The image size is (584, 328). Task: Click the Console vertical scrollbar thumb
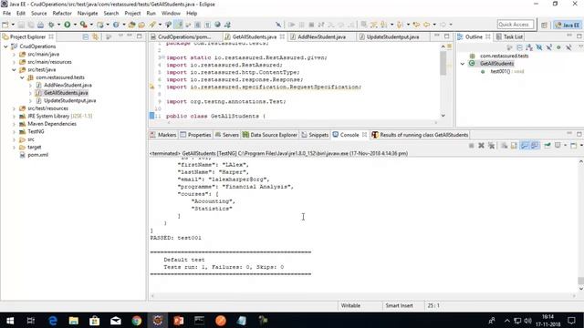click(x=580, y=281)
